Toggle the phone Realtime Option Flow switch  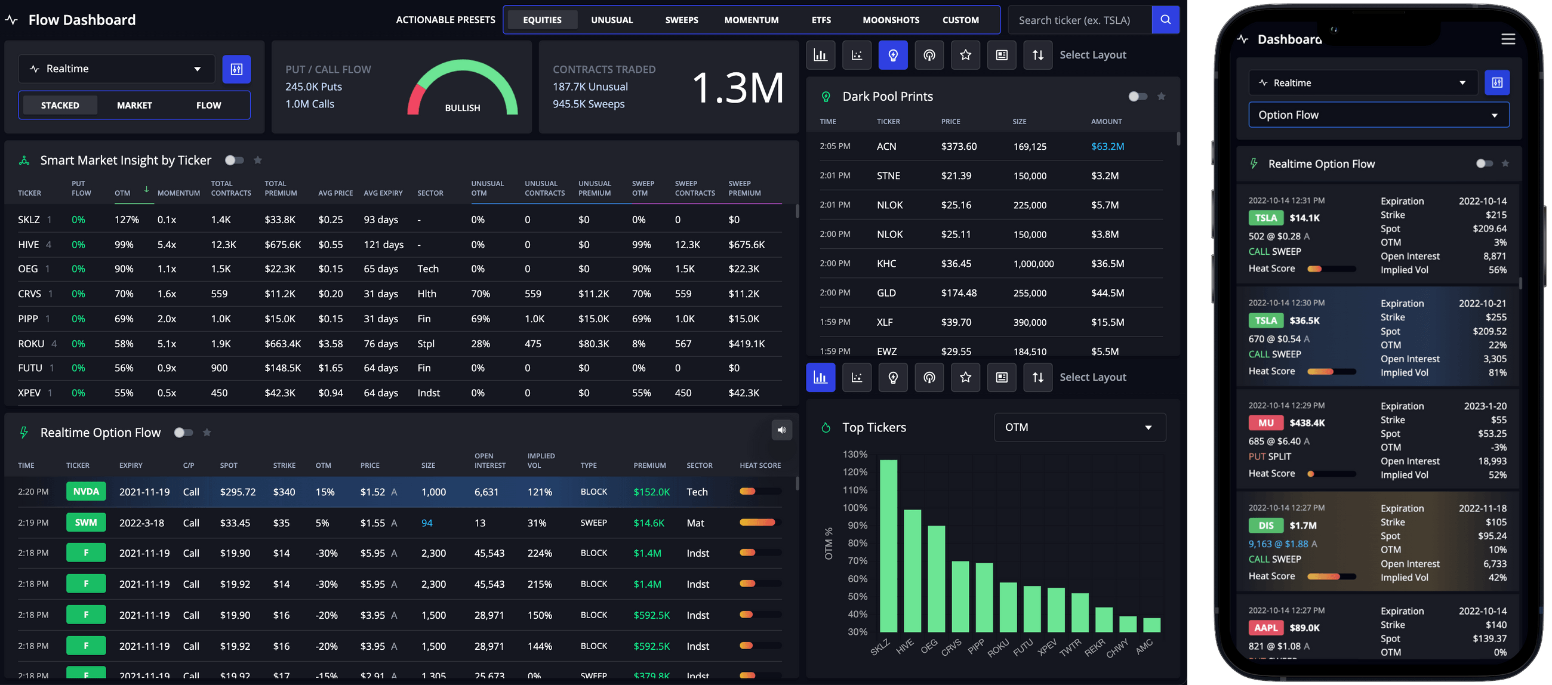pyautogui.click(x=1484, y=164)
